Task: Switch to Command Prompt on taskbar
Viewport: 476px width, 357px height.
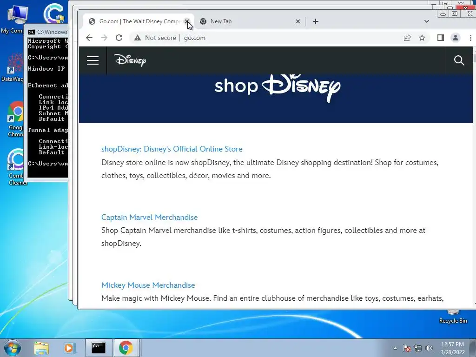Action: 99,348
